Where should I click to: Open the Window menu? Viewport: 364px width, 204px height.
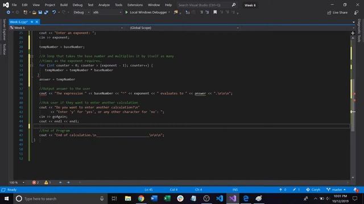pos(154,5)
